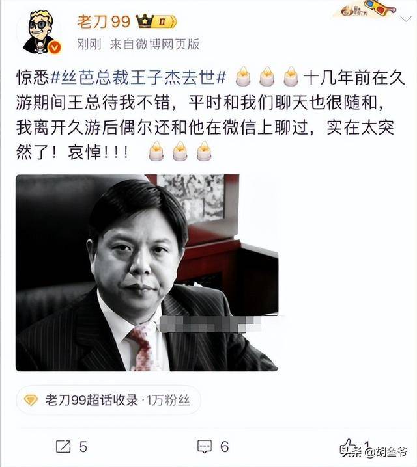Screen dimensions: 417x467
Task: Open the crown membership level badge
Action: tap(156, 21)
